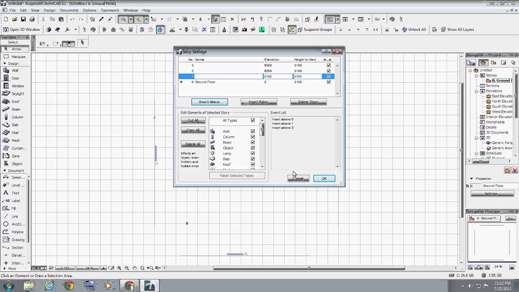This screenshot has width=519, height=292.
Task: Toggle the Lamp type checkbox
Action: tap(253, 153)
